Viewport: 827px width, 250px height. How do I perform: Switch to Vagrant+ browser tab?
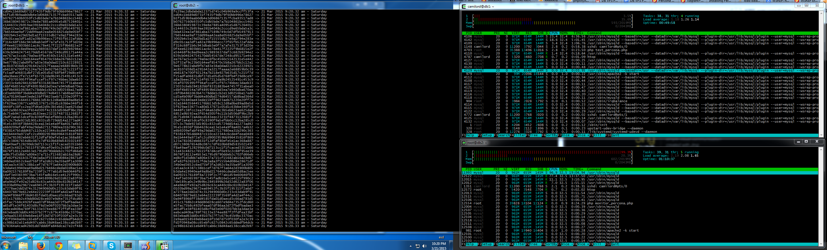(x=692, y=1)
